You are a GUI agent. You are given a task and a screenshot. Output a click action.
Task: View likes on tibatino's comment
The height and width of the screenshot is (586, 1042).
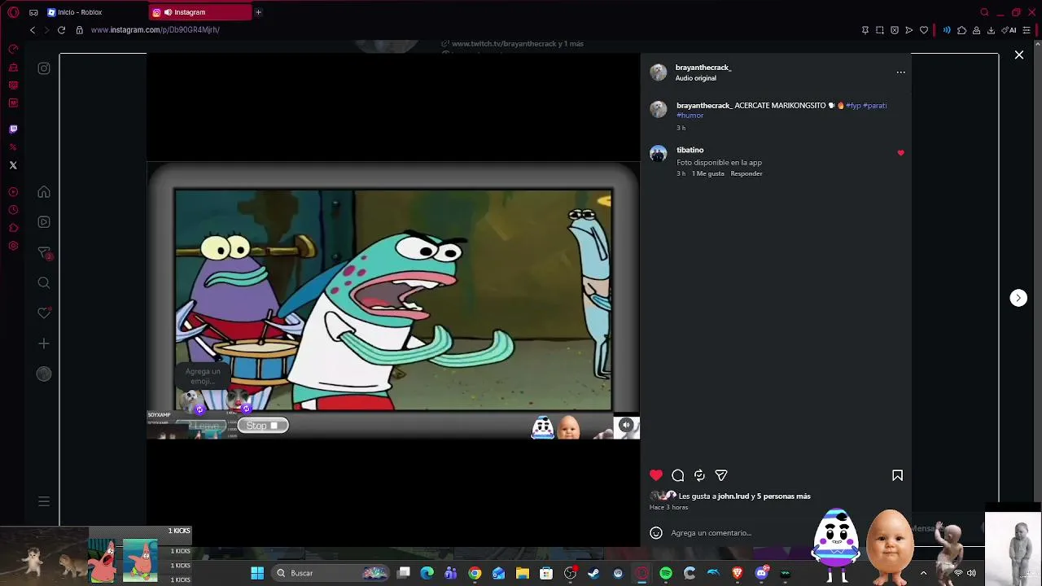[x=708, y=173]
